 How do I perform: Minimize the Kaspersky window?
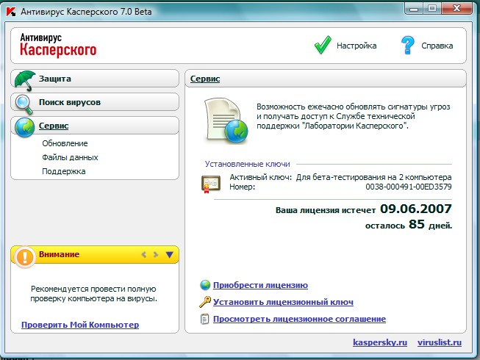point(414,9)
